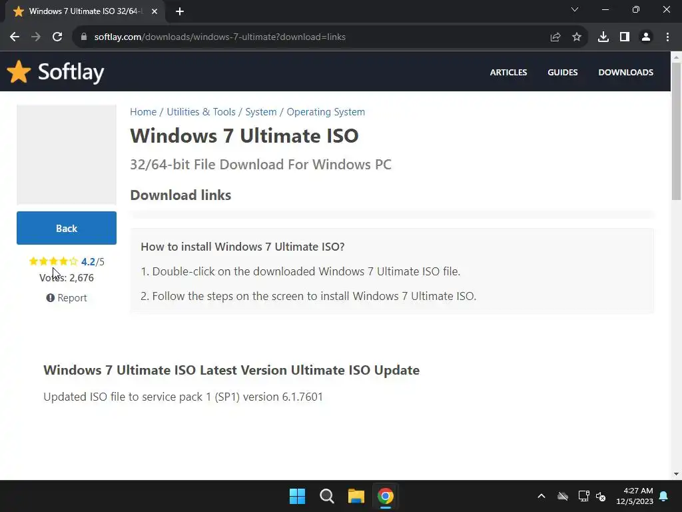Click the 'Votes: 2,676' text
Viewport: 682px width, 512px height.
(67, 278)
